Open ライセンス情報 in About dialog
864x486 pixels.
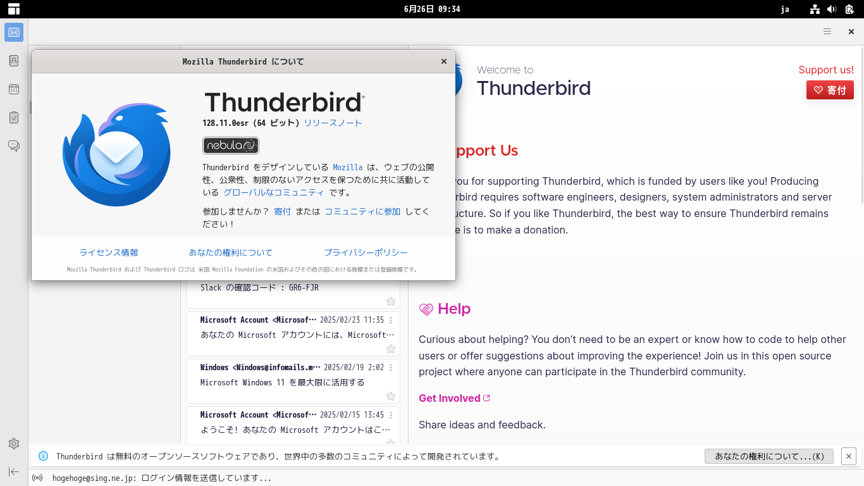click(109, 252)
